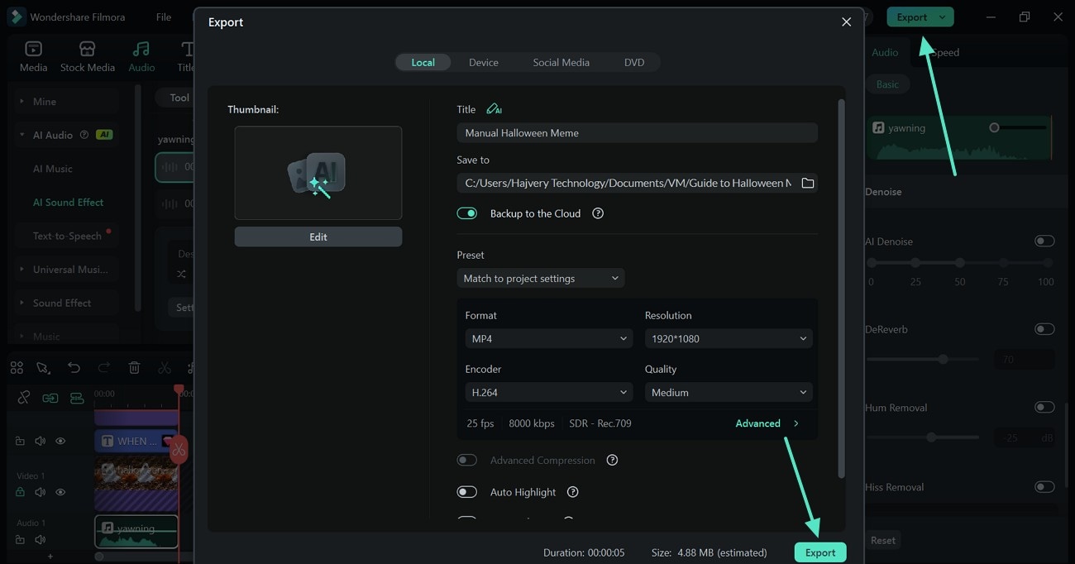Click the AI title generator icon
The image size is (1075, 564).
[494, 109]
